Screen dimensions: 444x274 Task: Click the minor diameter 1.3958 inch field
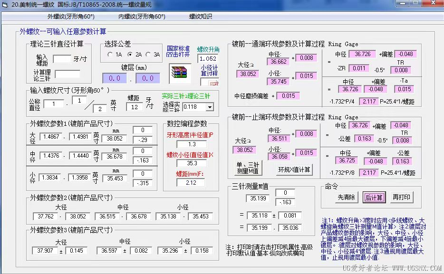point(79,177)
